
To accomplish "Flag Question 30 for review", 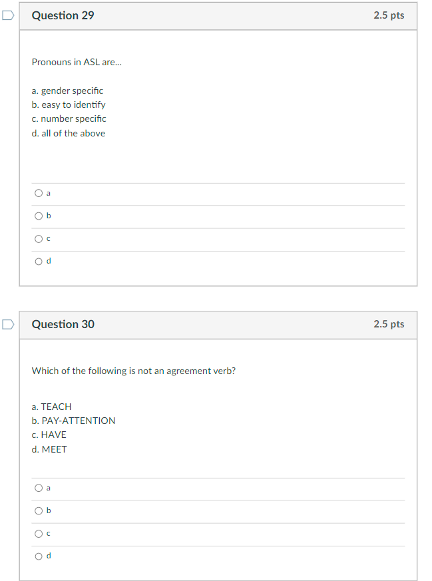I will pyautogui.click(x=7, y=325).
